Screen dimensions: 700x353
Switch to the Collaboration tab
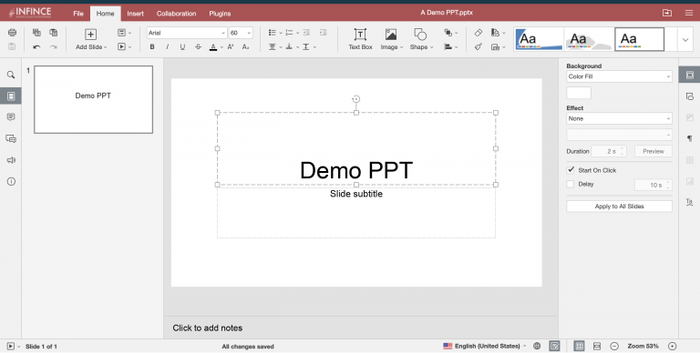click(176, 14)
